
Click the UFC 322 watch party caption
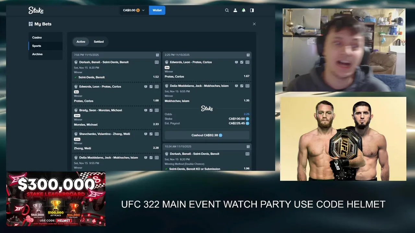click(253, 205)
